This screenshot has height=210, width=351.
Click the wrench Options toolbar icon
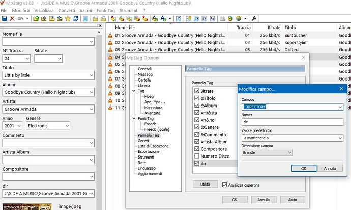[254, 19]
